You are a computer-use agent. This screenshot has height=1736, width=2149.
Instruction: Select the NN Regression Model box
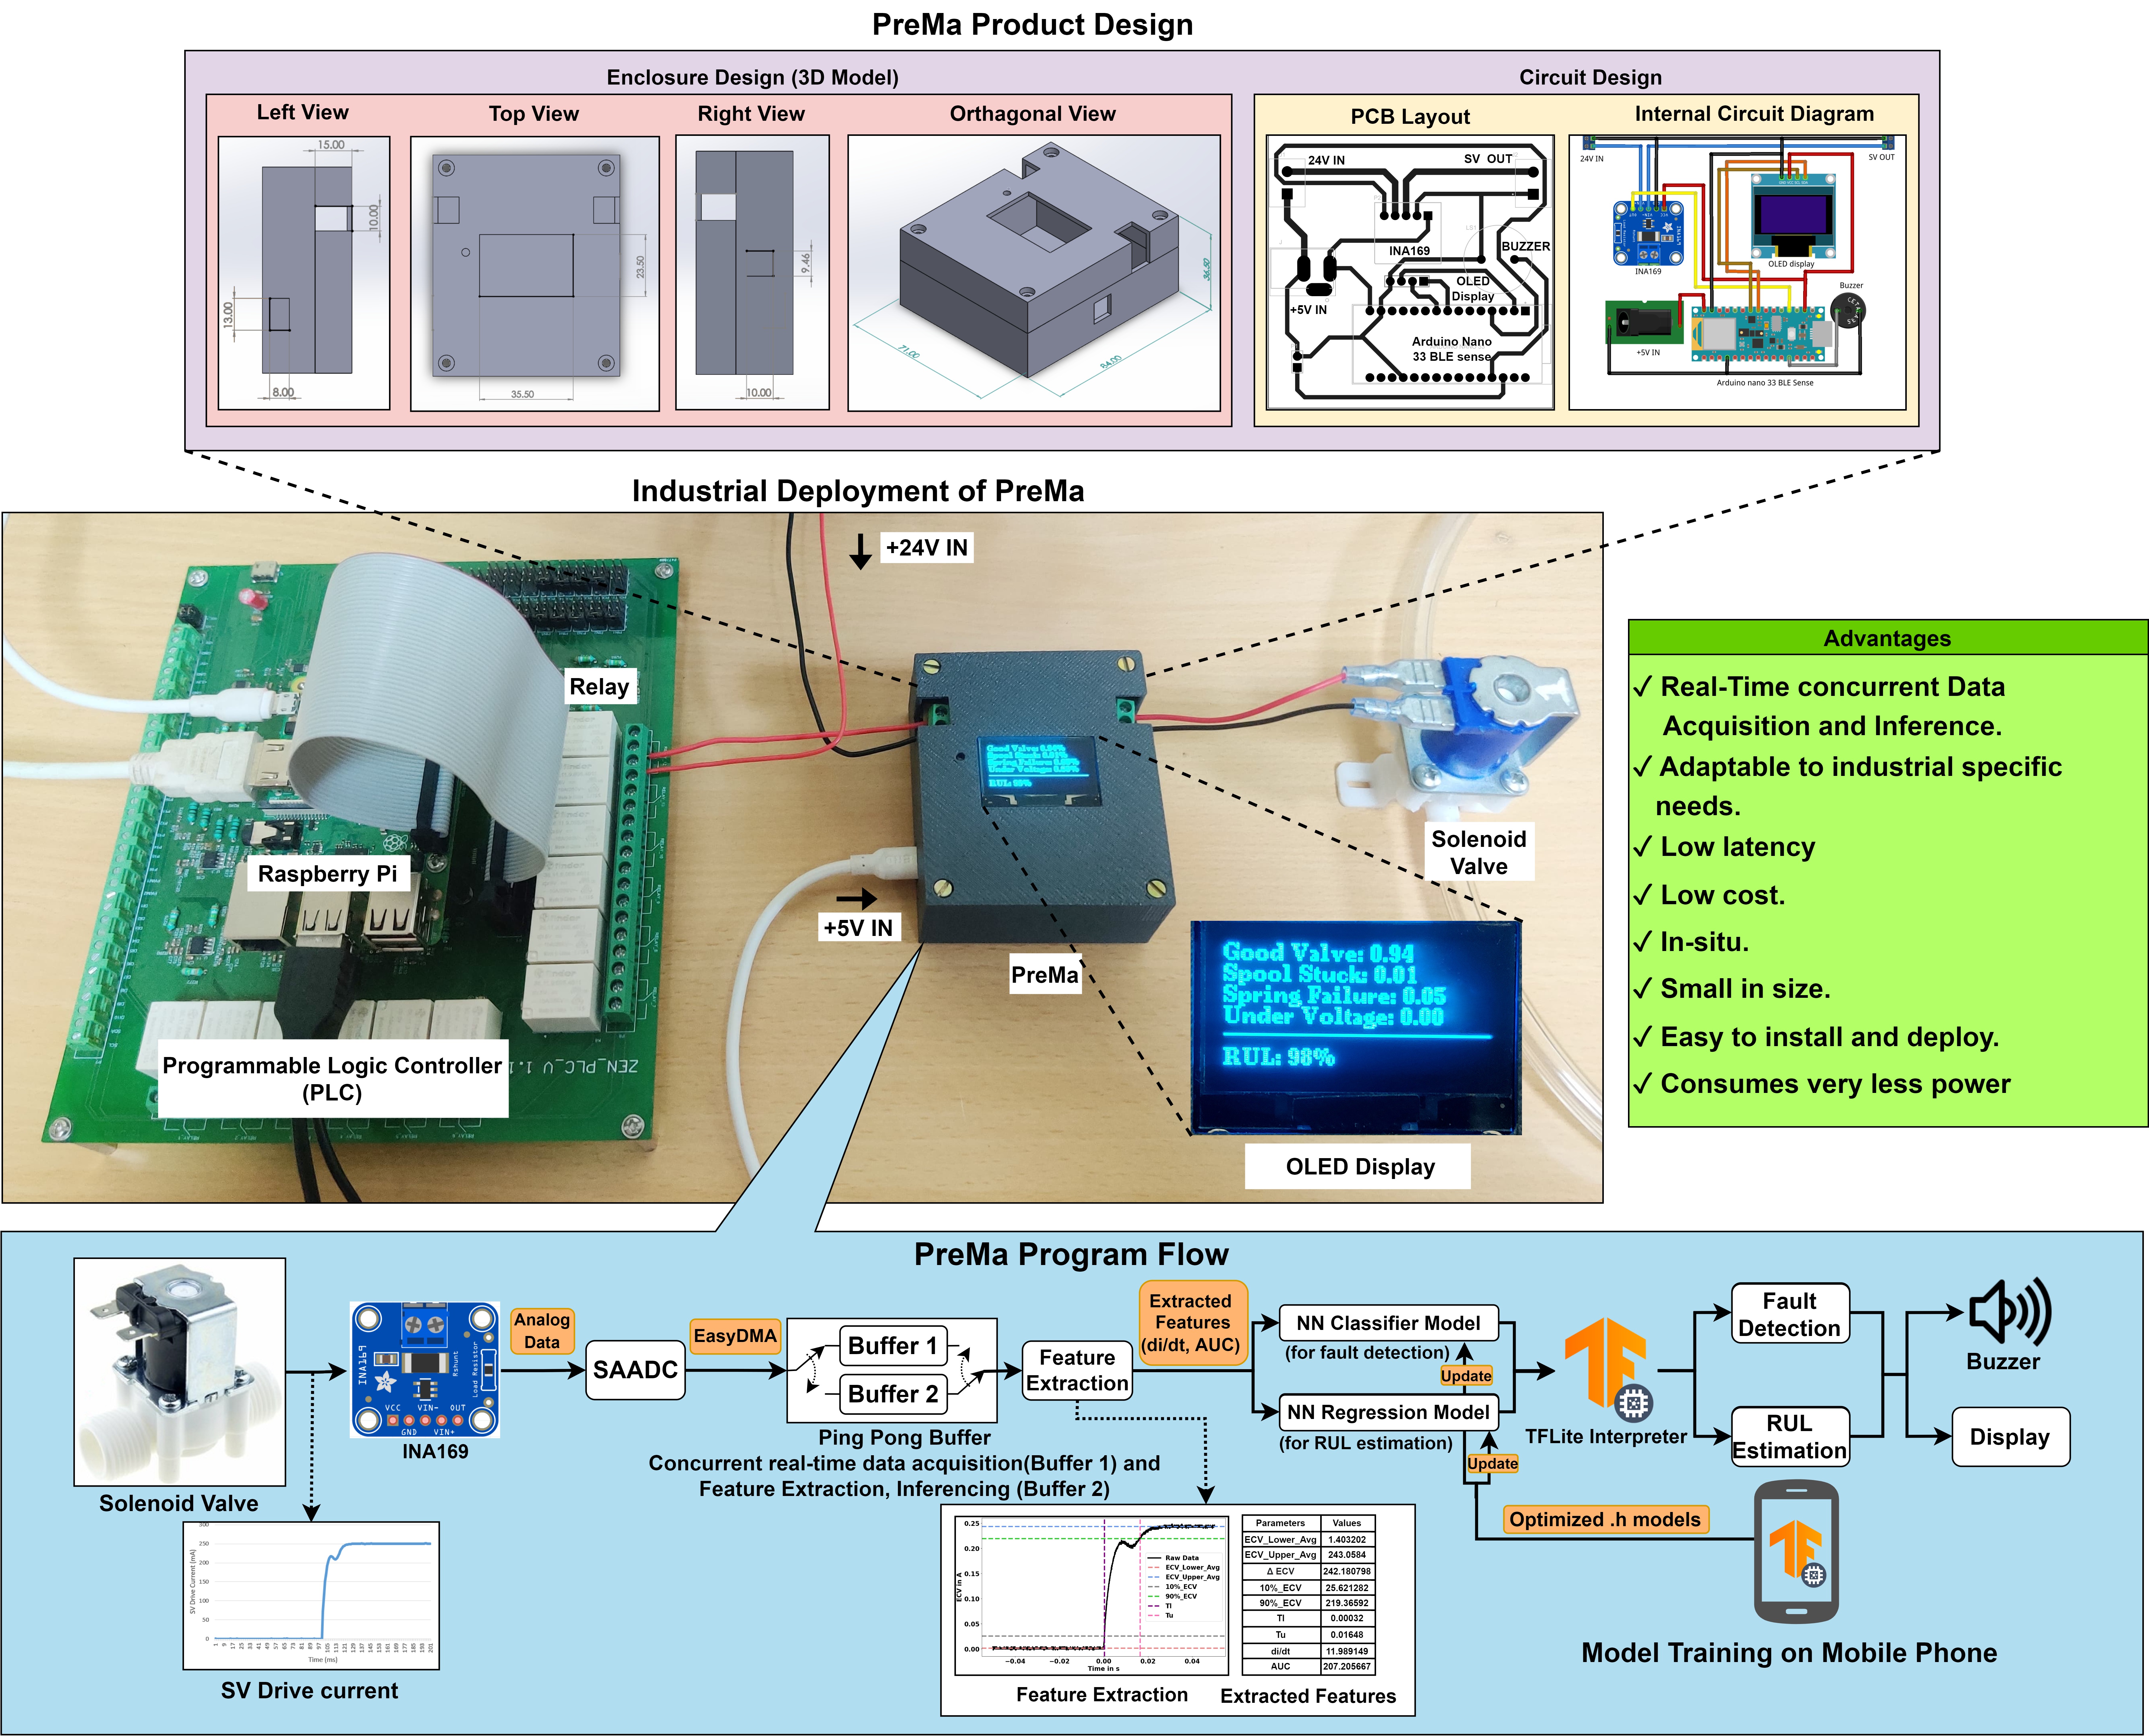[x=1389, y=1412]
